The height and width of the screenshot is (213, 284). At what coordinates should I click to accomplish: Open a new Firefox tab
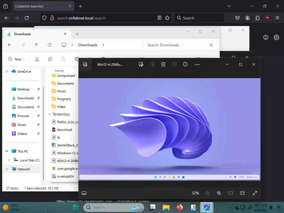[80, 6]
